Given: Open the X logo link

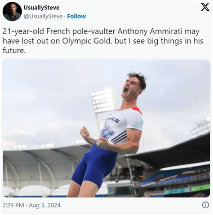Looking at the screenshot, I should 205,7.
